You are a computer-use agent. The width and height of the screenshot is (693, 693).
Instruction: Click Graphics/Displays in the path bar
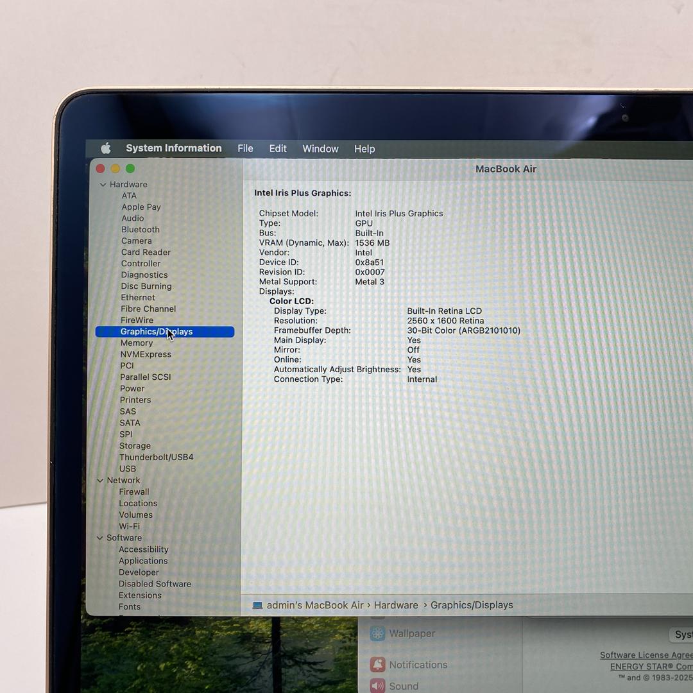[x=472, y=605]
